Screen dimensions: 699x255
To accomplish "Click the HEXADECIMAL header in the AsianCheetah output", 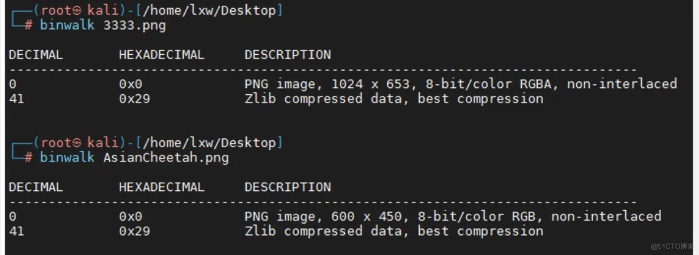I will pyautogui.click(x=161, y=187).
